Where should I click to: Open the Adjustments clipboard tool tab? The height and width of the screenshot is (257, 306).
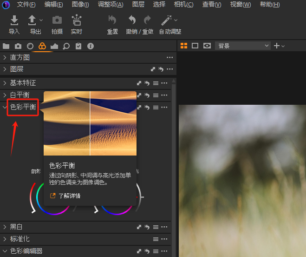[78, 46]
